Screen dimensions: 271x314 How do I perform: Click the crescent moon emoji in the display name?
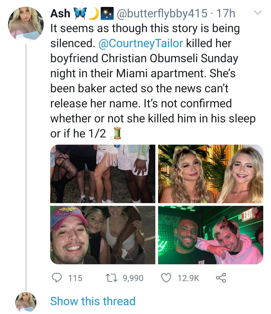[x=94, y=13]
